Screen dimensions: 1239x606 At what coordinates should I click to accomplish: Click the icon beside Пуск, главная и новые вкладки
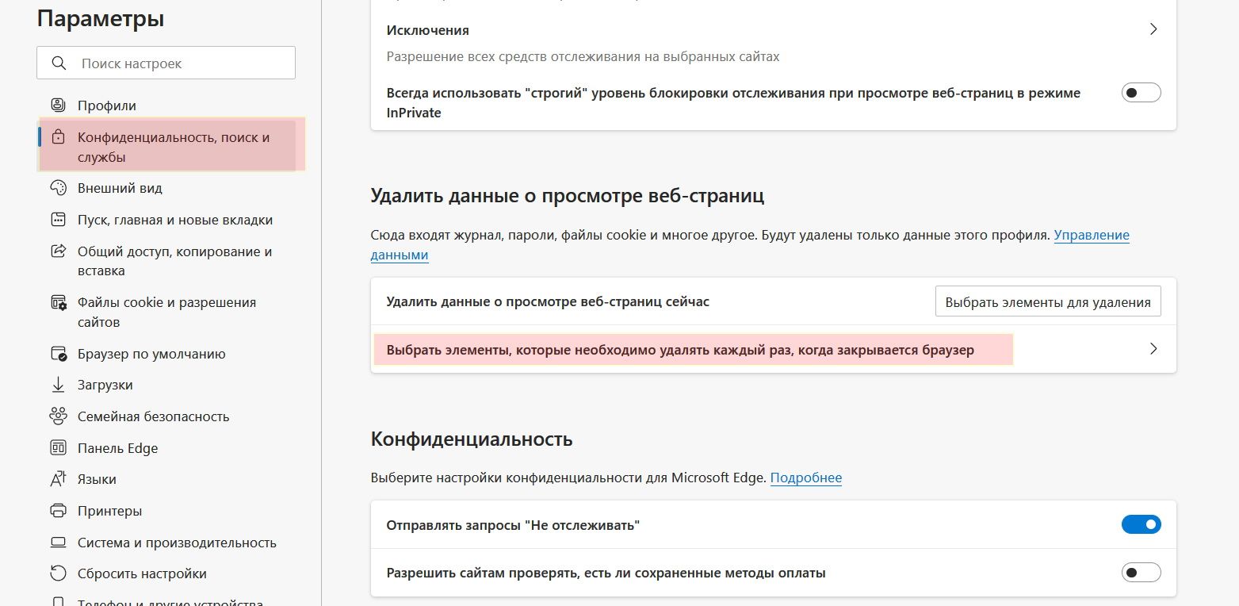coord(58,220)
